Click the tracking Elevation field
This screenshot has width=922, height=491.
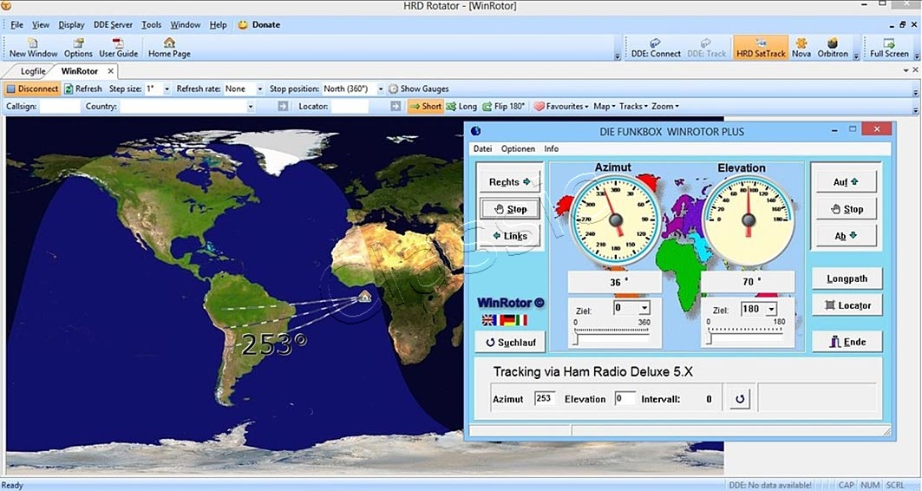[624, 399]
